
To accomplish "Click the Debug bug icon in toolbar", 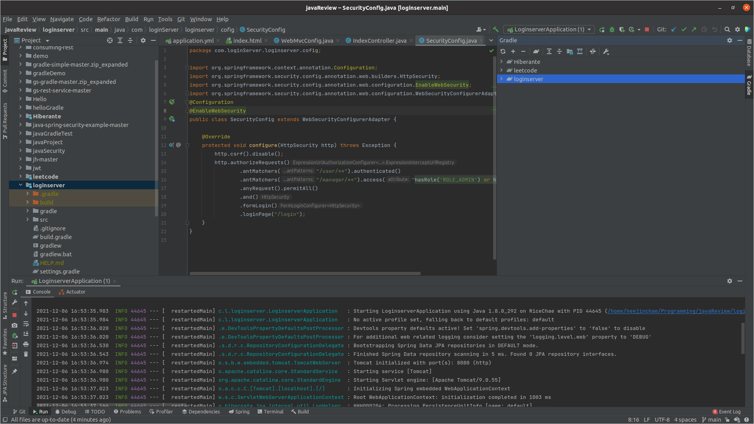I will coord(612,29).
